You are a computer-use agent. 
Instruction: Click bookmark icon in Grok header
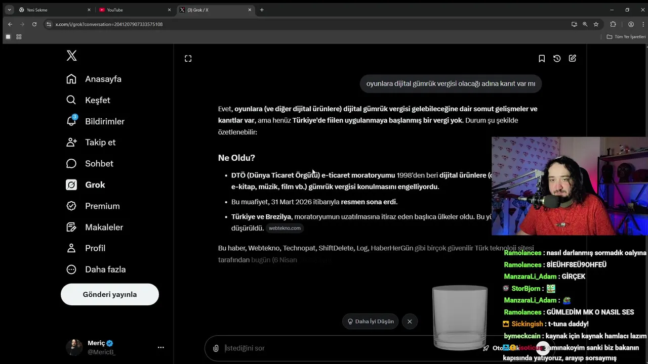pyautogui.click(x=542, y=59)
